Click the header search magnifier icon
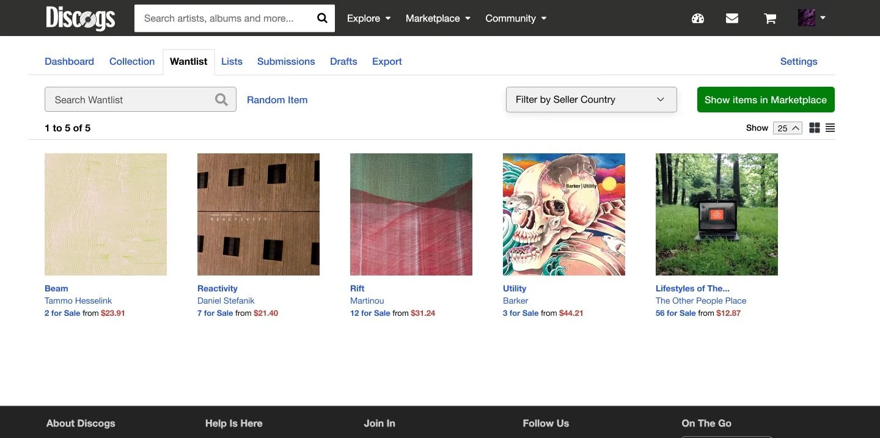 (x=322, y=18)
